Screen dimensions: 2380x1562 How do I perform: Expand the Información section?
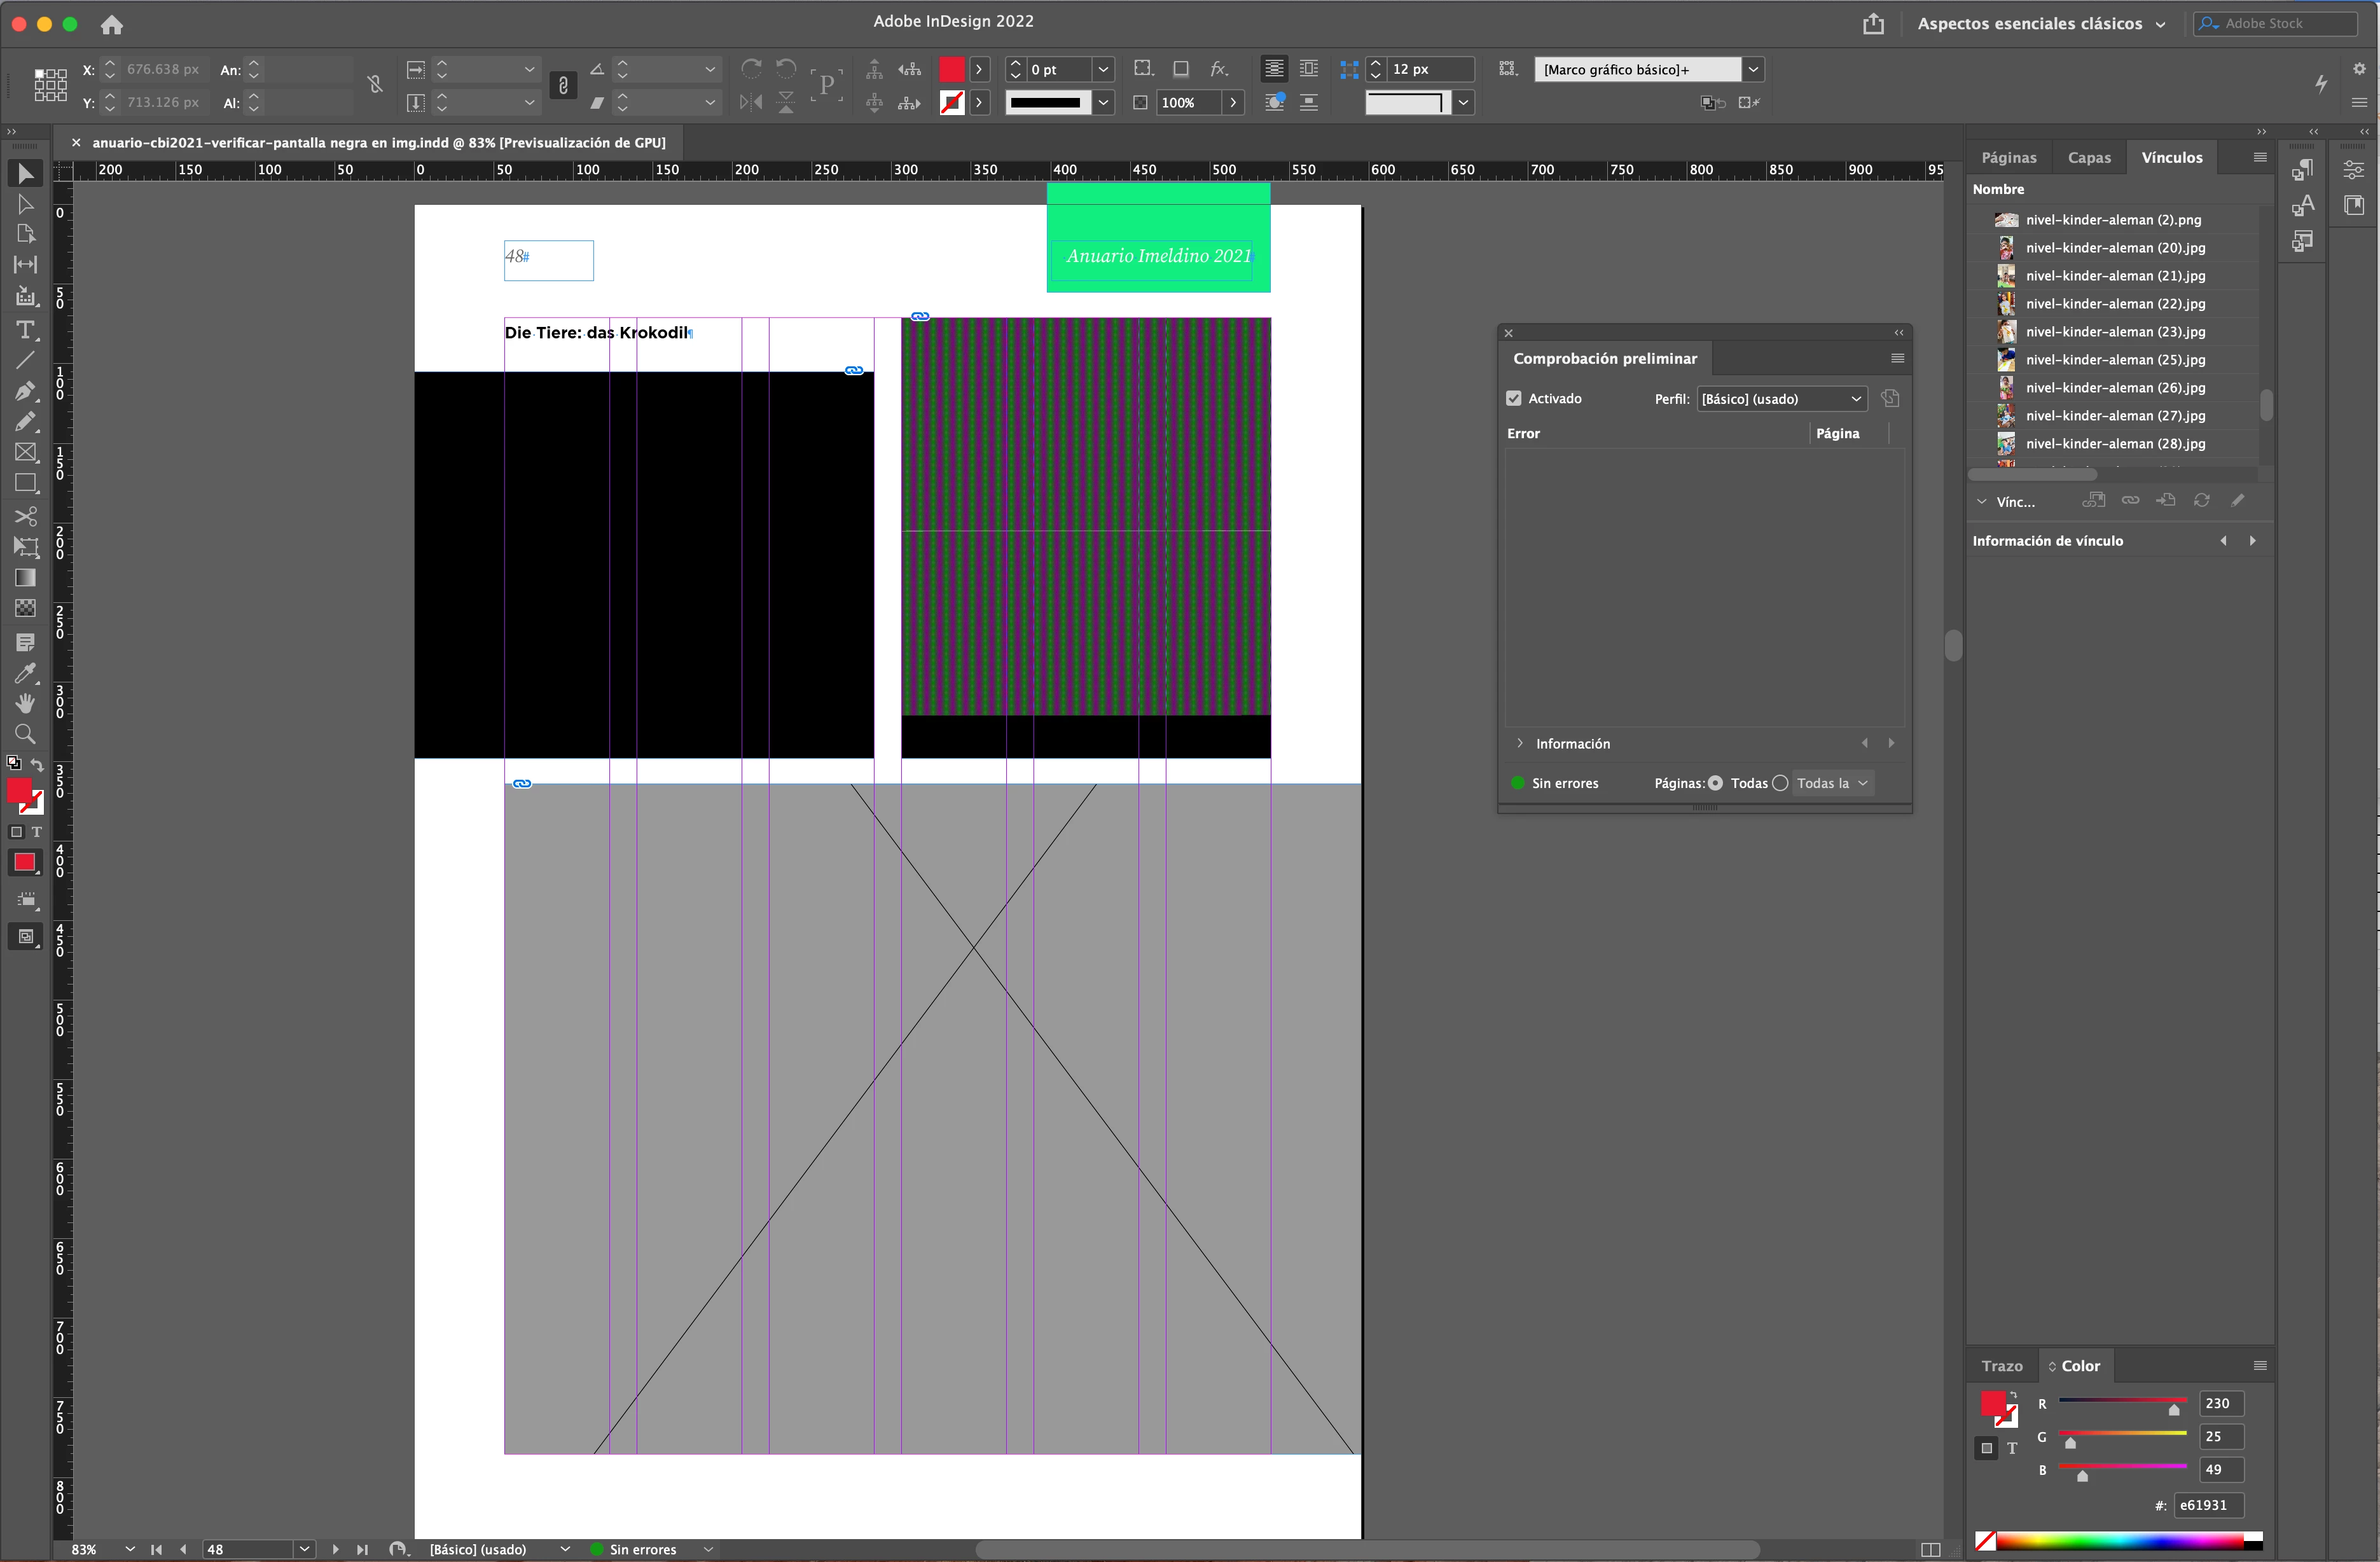point(1520,743)
